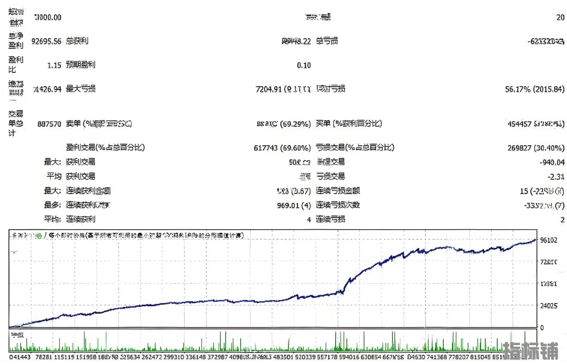Select the profit factor value 1.15

tap(54, 65)
